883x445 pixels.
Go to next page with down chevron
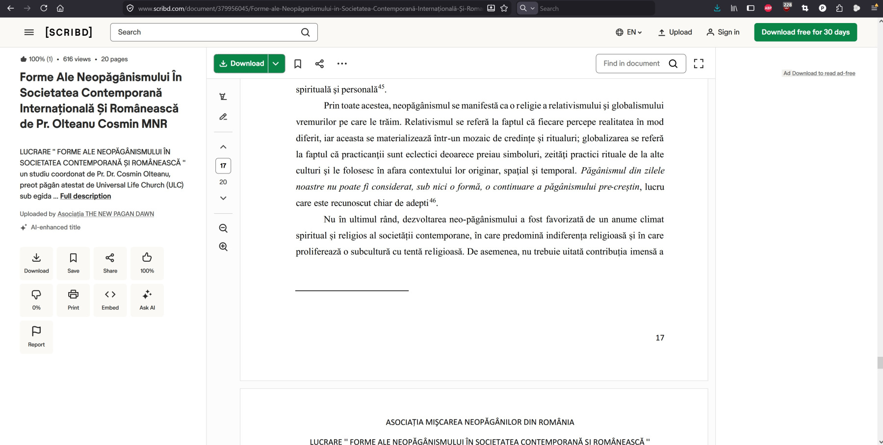point(223,198)
